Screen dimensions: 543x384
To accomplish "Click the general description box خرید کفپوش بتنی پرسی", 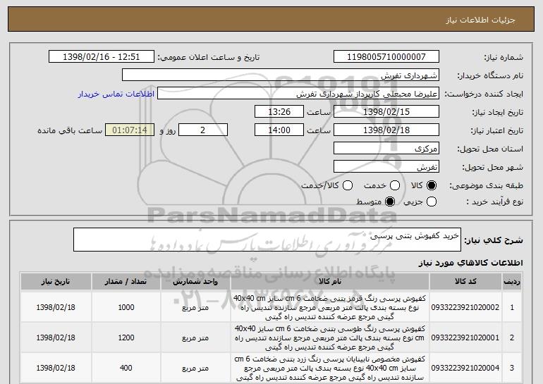I will 267,240.
